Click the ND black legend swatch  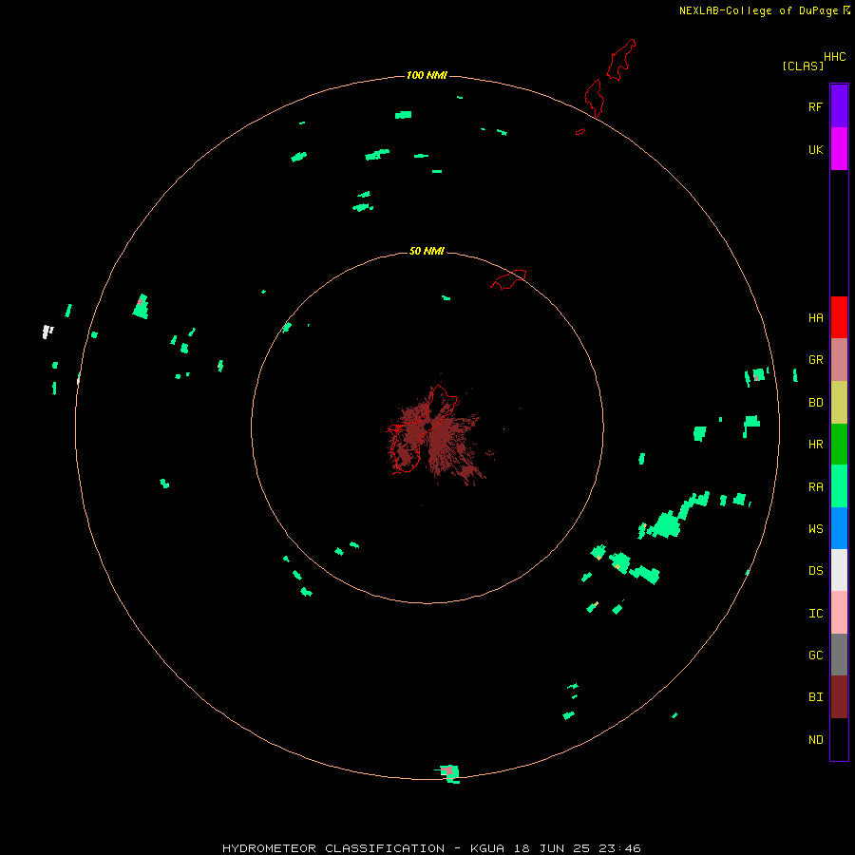point(839,739)
